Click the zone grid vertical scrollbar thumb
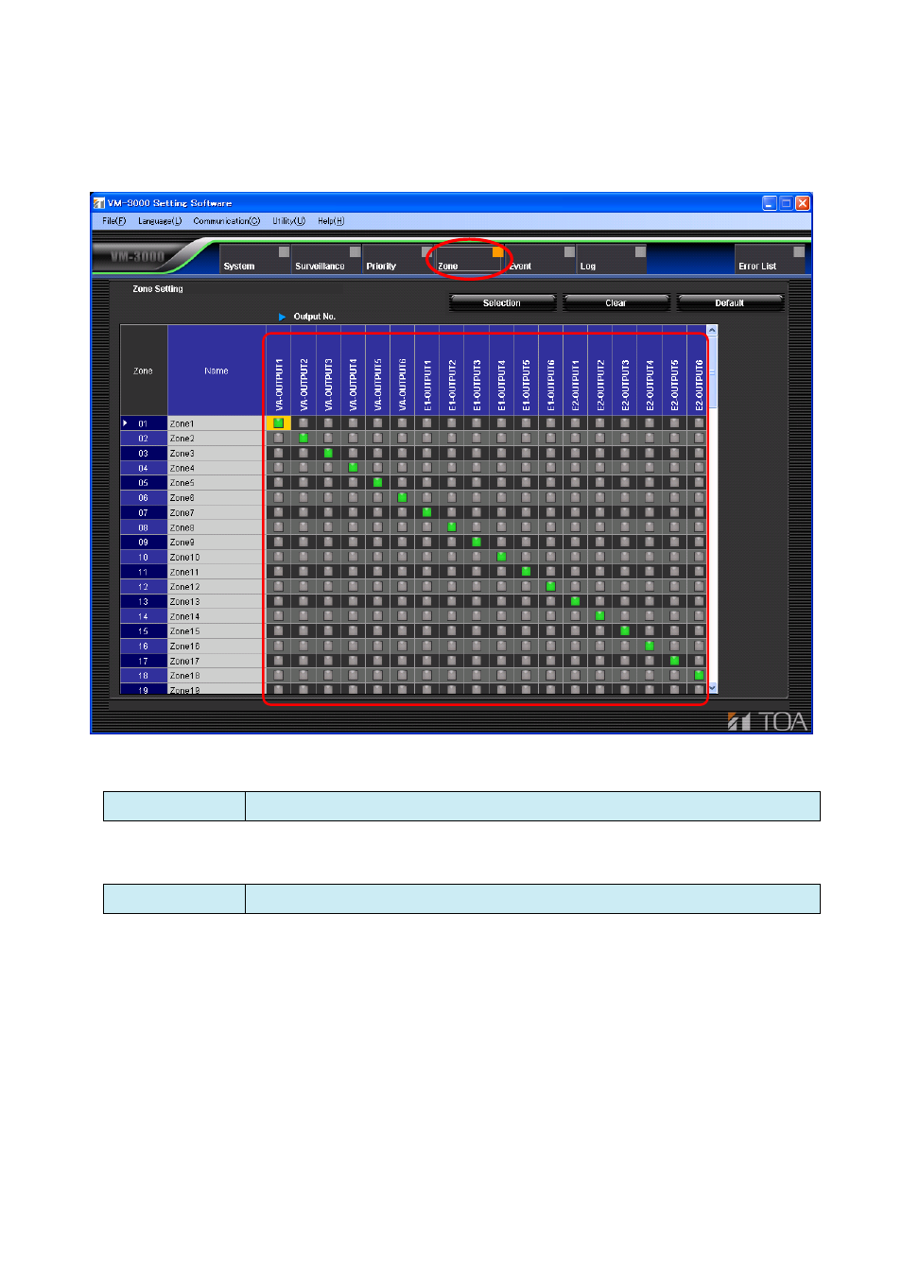Image resolution: width=902 pixels, height=1276 pixels. [712, 371]
